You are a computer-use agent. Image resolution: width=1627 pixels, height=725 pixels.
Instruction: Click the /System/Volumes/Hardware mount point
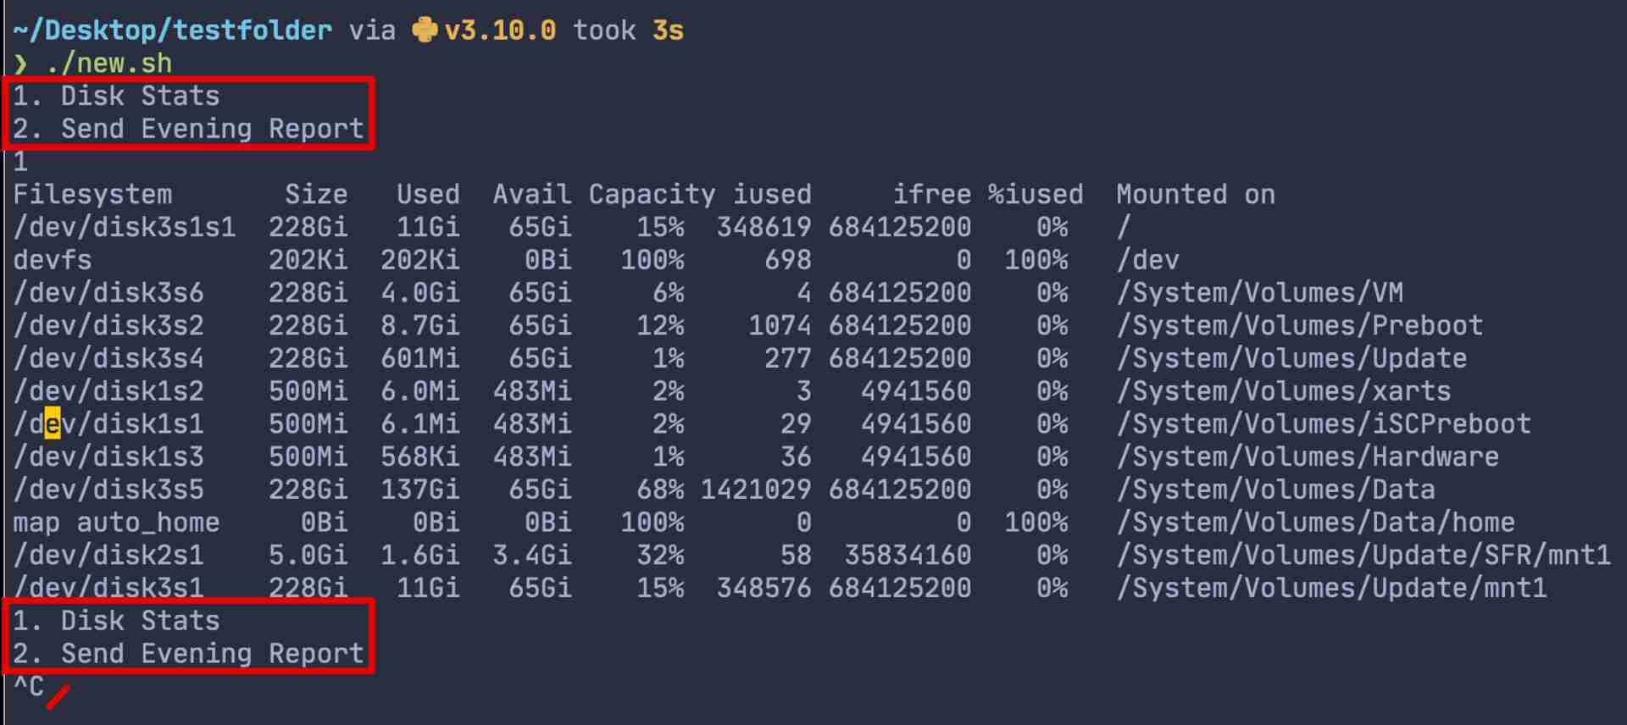[x=1308, y=457]
